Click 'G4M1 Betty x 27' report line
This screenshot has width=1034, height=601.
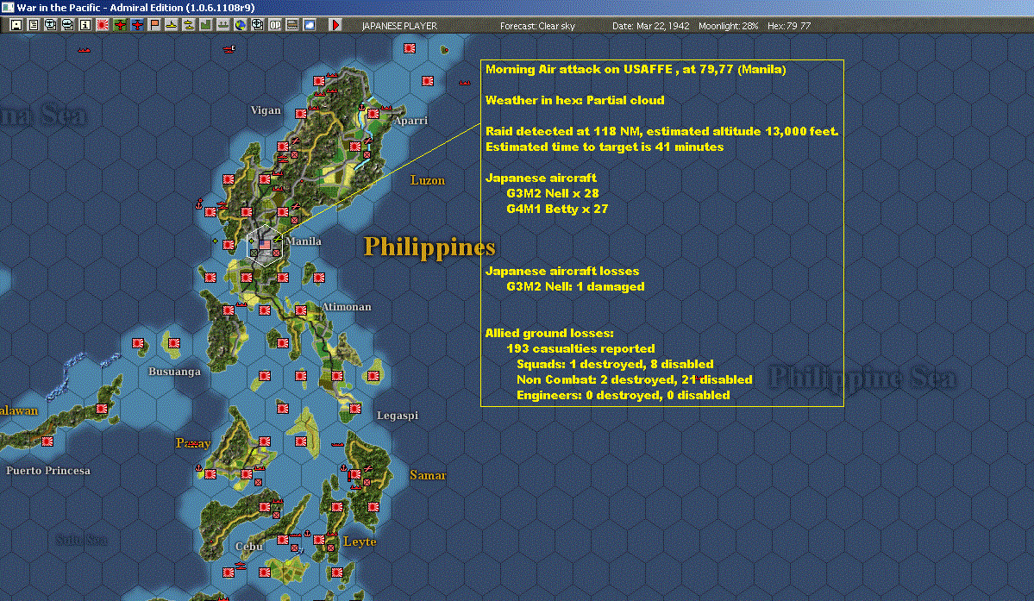point(557,209)
